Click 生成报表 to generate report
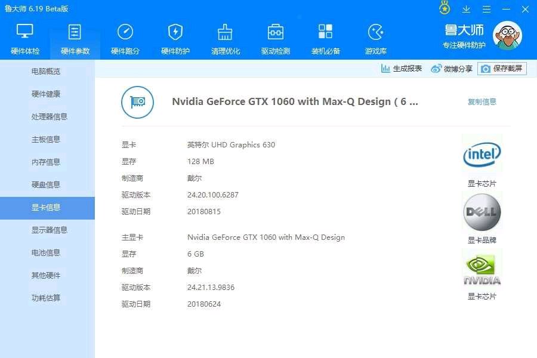 pyautogui.click(x=402, y=69)
